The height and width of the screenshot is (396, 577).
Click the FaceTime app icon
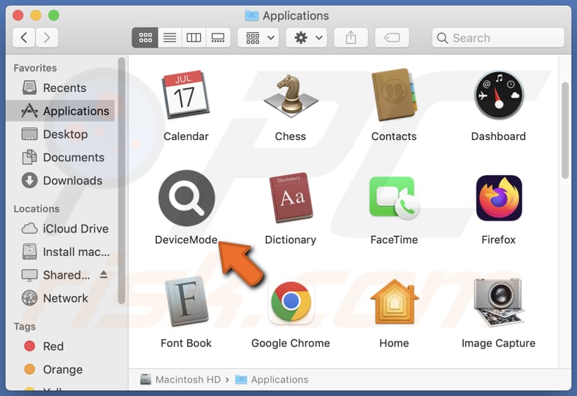click(x=394, y=198)
